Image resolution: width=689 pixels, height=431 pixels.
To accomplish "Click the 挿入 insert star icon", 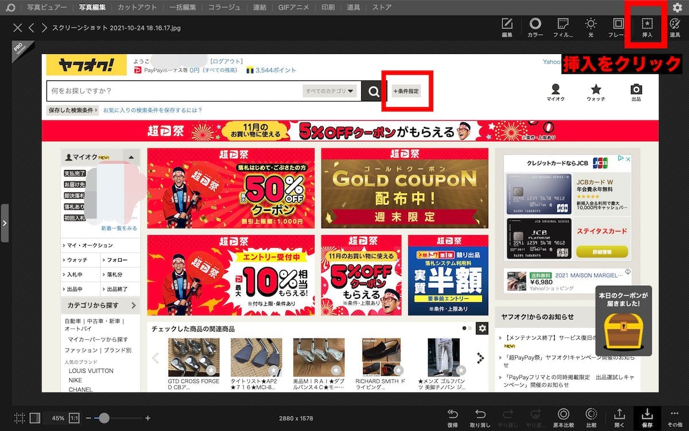I will tap(647, 24).
